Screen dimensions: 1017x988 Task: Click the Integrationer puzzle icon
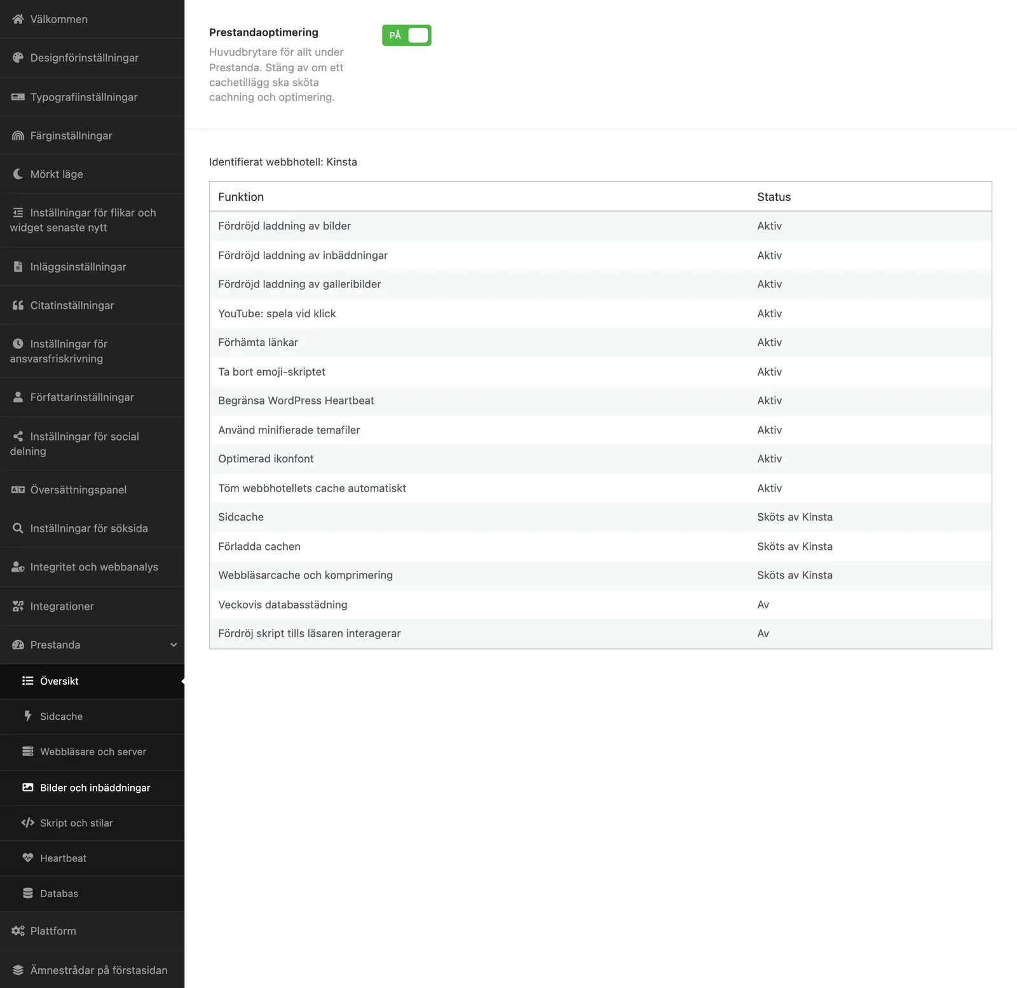pyautogui.click(x=18, y=607)
